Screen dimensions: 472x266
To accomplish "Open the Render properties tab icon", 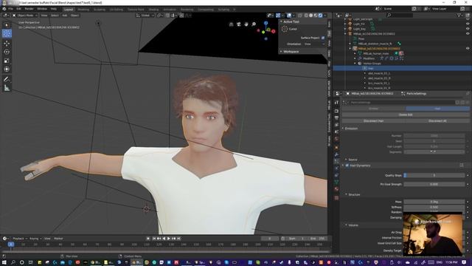I will click(336, 112).
